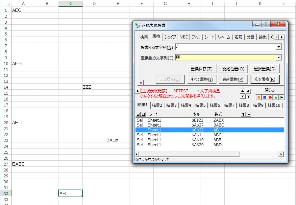Switch to the 検索 tab
Image resolution: width=296 pixels, height=205 pixels.
tap(144, 37)
